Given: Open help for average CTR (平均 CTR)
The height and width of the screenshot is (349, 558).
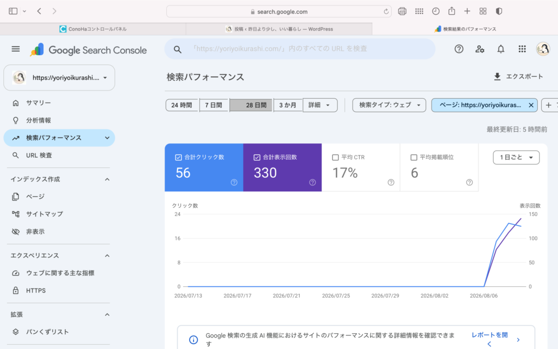Looking at the screenshot, I should pos(391,182).
